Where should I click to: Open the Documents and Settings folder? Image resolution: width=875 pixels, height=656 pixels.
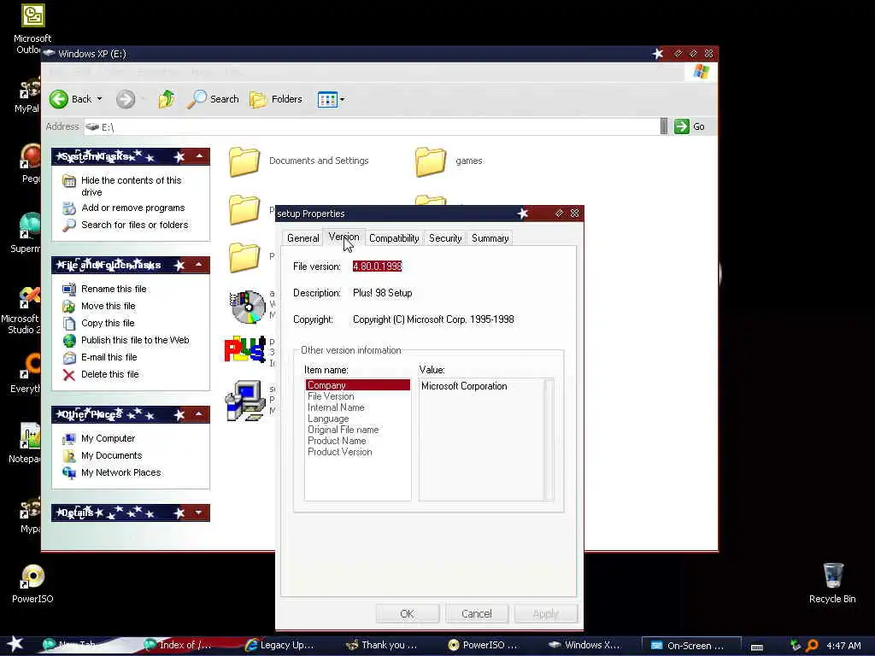pos(299,161)
